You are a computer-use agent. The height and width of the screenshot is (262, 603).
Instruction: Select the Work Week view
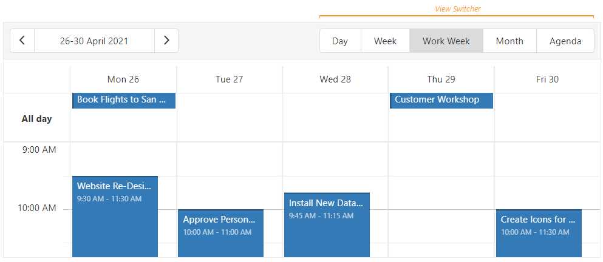446,41
